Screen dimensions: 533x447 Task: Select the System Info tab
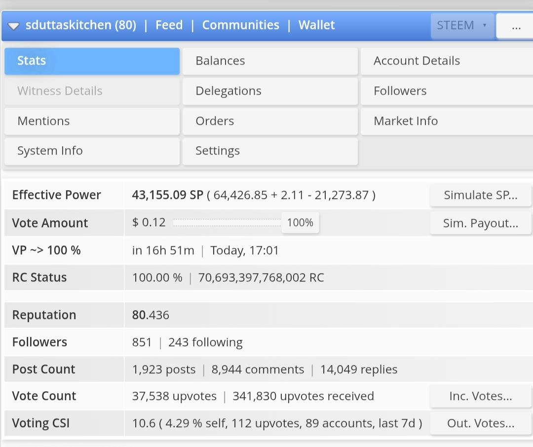coord(92,151)
